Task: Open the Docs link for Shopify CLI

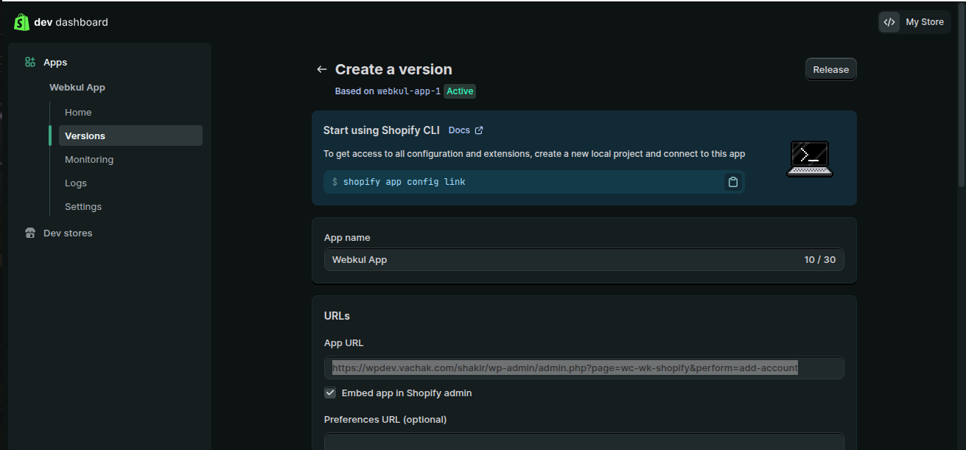Action: click(x=459, y=130)
